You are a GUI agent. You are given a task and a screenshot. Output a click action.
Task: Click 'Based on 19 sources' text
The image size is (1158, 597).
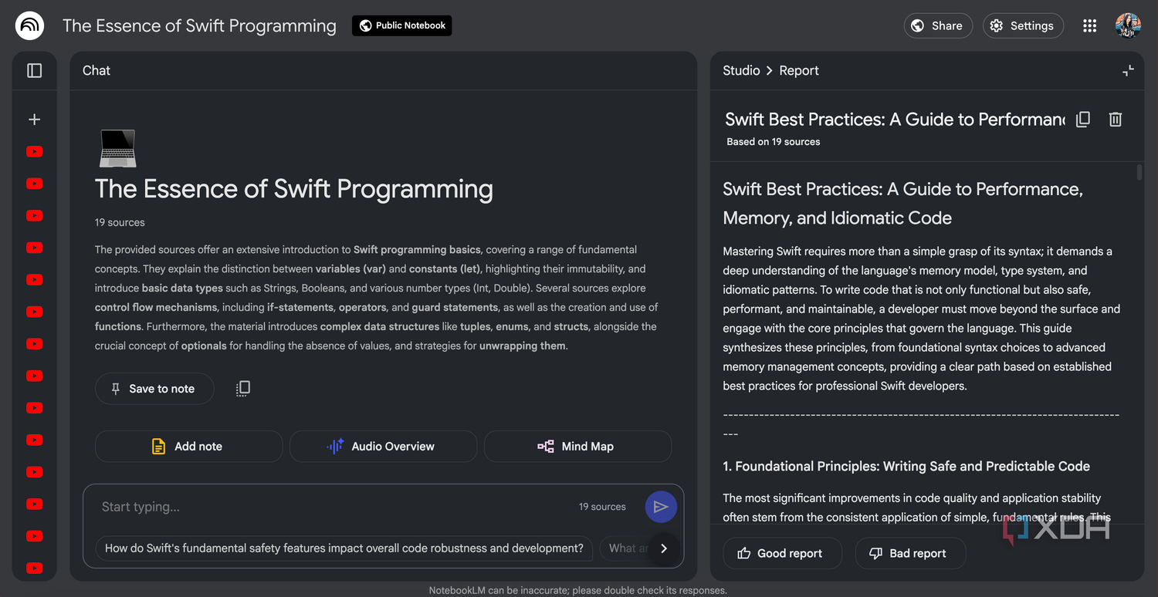(x=773, y=142)
